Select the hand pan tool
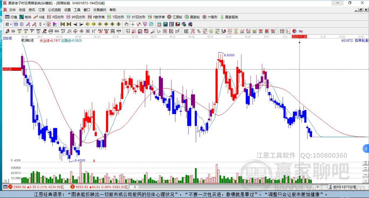The width and height of the screenshot is (369, 198). pyautogui.click(x=126, y=24)
